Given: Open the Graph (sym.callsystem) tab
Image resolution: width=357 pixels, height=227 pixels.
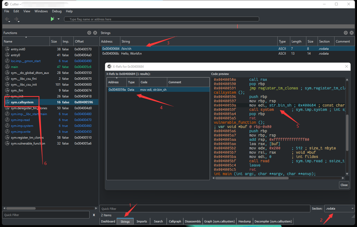Looking at the screenshot, I should [220, 221].
